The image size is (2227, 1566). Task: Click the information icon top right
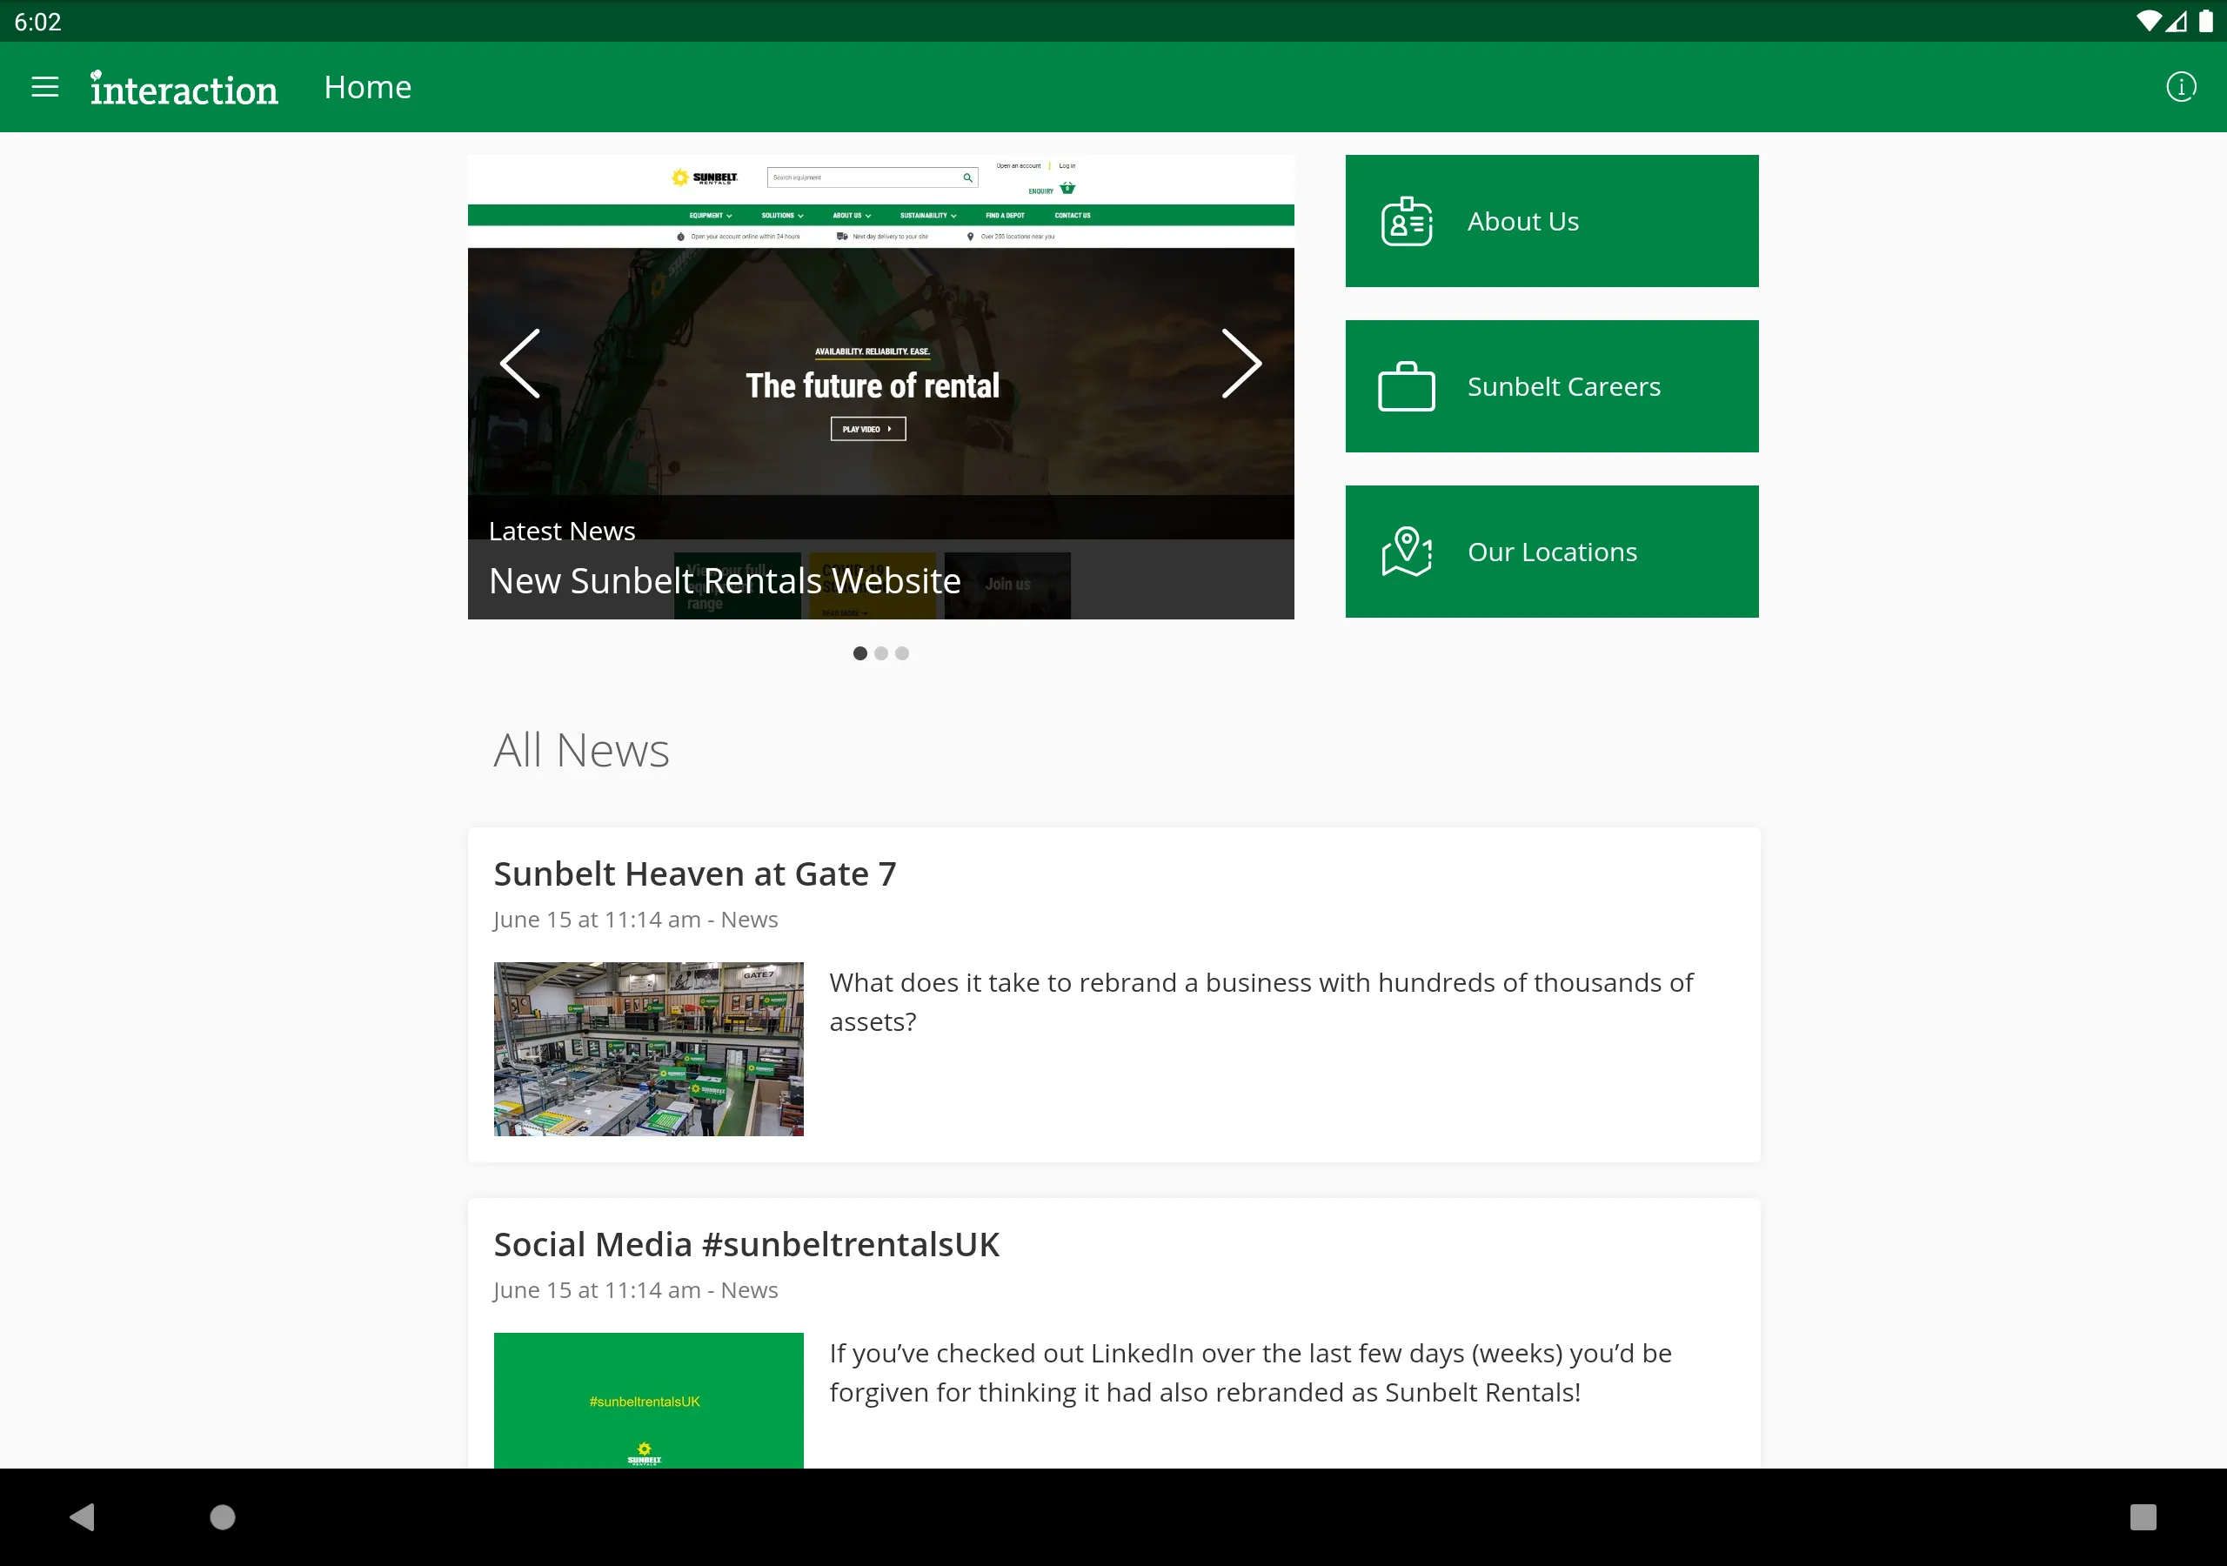[x=2181, y=86]
